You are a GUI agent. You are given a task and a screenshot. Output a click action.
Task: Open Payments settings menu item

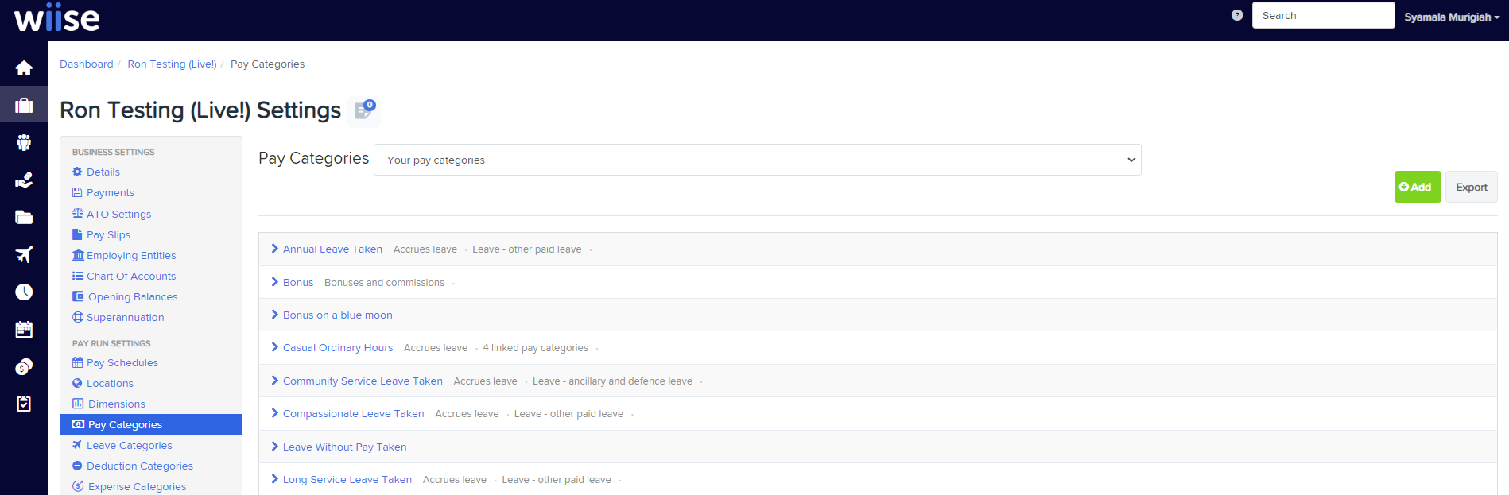(x=111, y=192)
